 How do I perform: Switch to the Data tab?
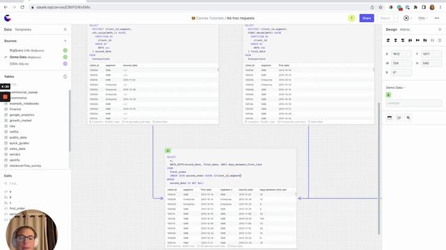(x=8, y=29)
